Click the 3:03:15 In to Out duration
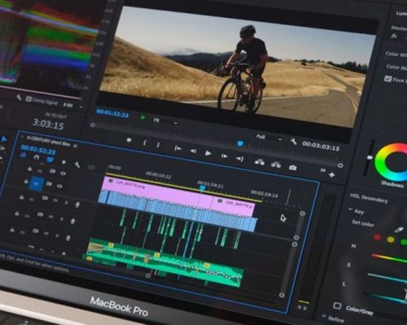Viewport: 407px width, 325px height. (x=48, y=124)
